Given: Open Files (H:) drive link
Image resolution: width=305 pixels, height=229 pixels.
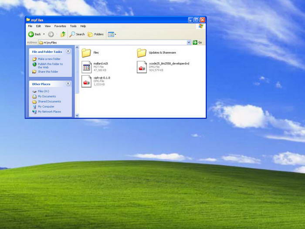Looking at the screenshot, I should pyautogui.click(x=44, y=91).
